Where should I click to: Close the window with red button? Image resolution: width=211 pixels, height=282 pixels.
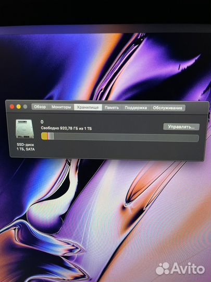(x=12, y=107)
